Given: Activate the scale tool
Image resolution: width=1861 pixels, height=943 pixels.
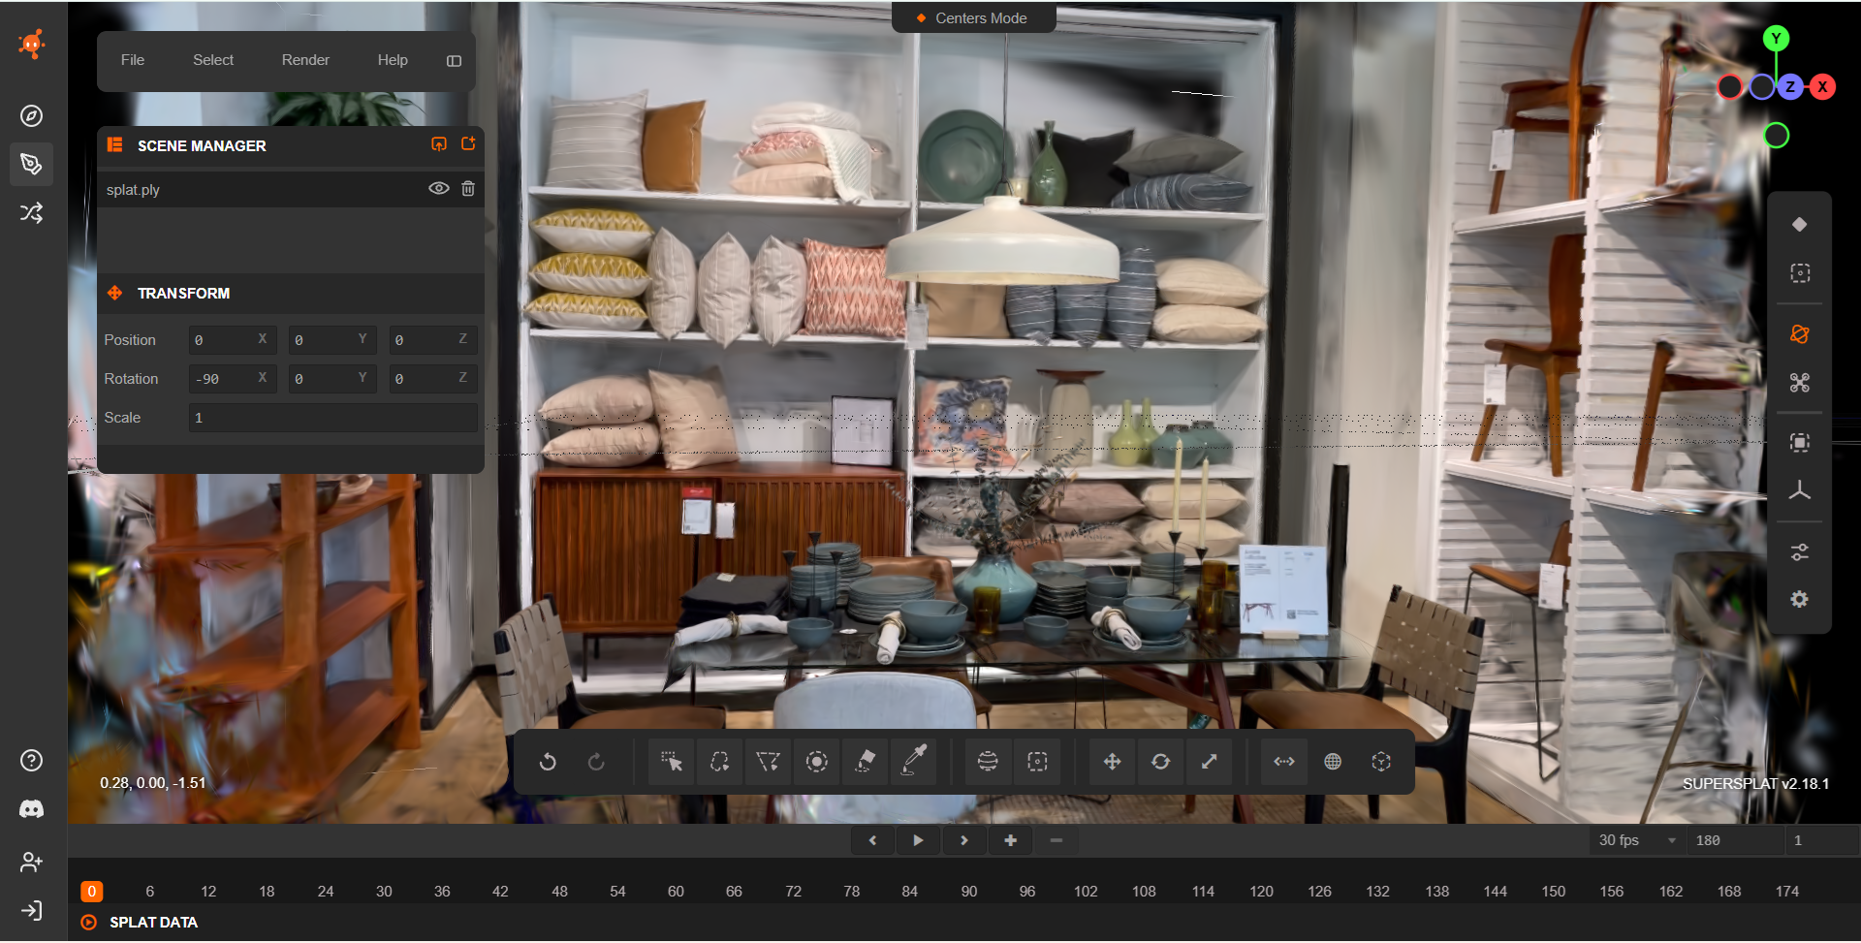Looking at the screenshot, I should 1209,763.
